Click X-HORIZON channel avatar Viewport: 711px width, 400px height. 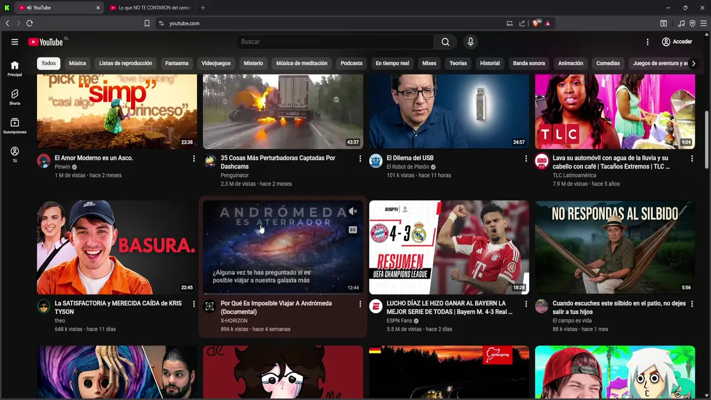point(210,307)
